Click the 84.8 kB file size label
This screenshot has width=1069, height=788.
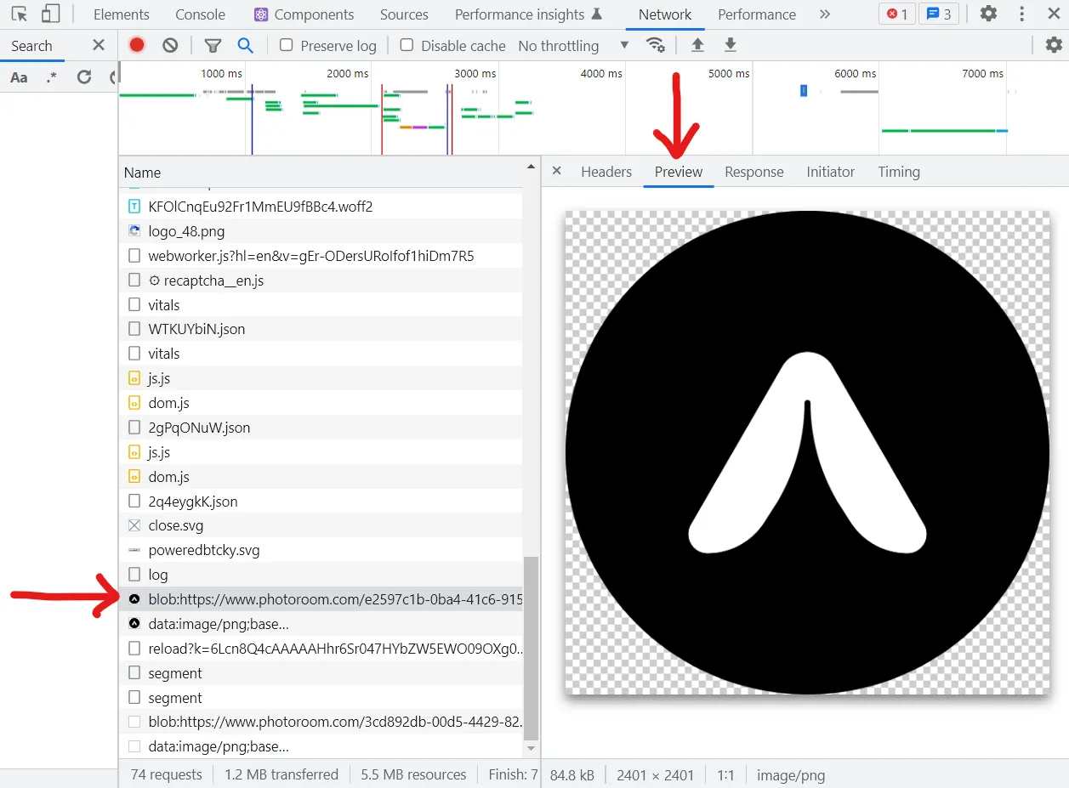pos(572,775)
